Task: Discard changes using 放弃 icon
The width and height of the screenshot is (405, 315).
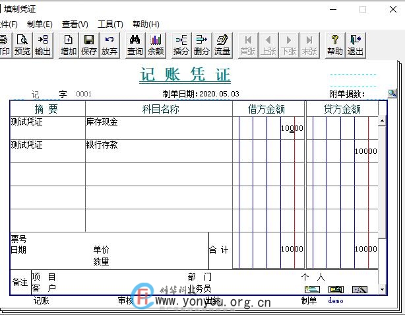Action: (x=109, y=45)
